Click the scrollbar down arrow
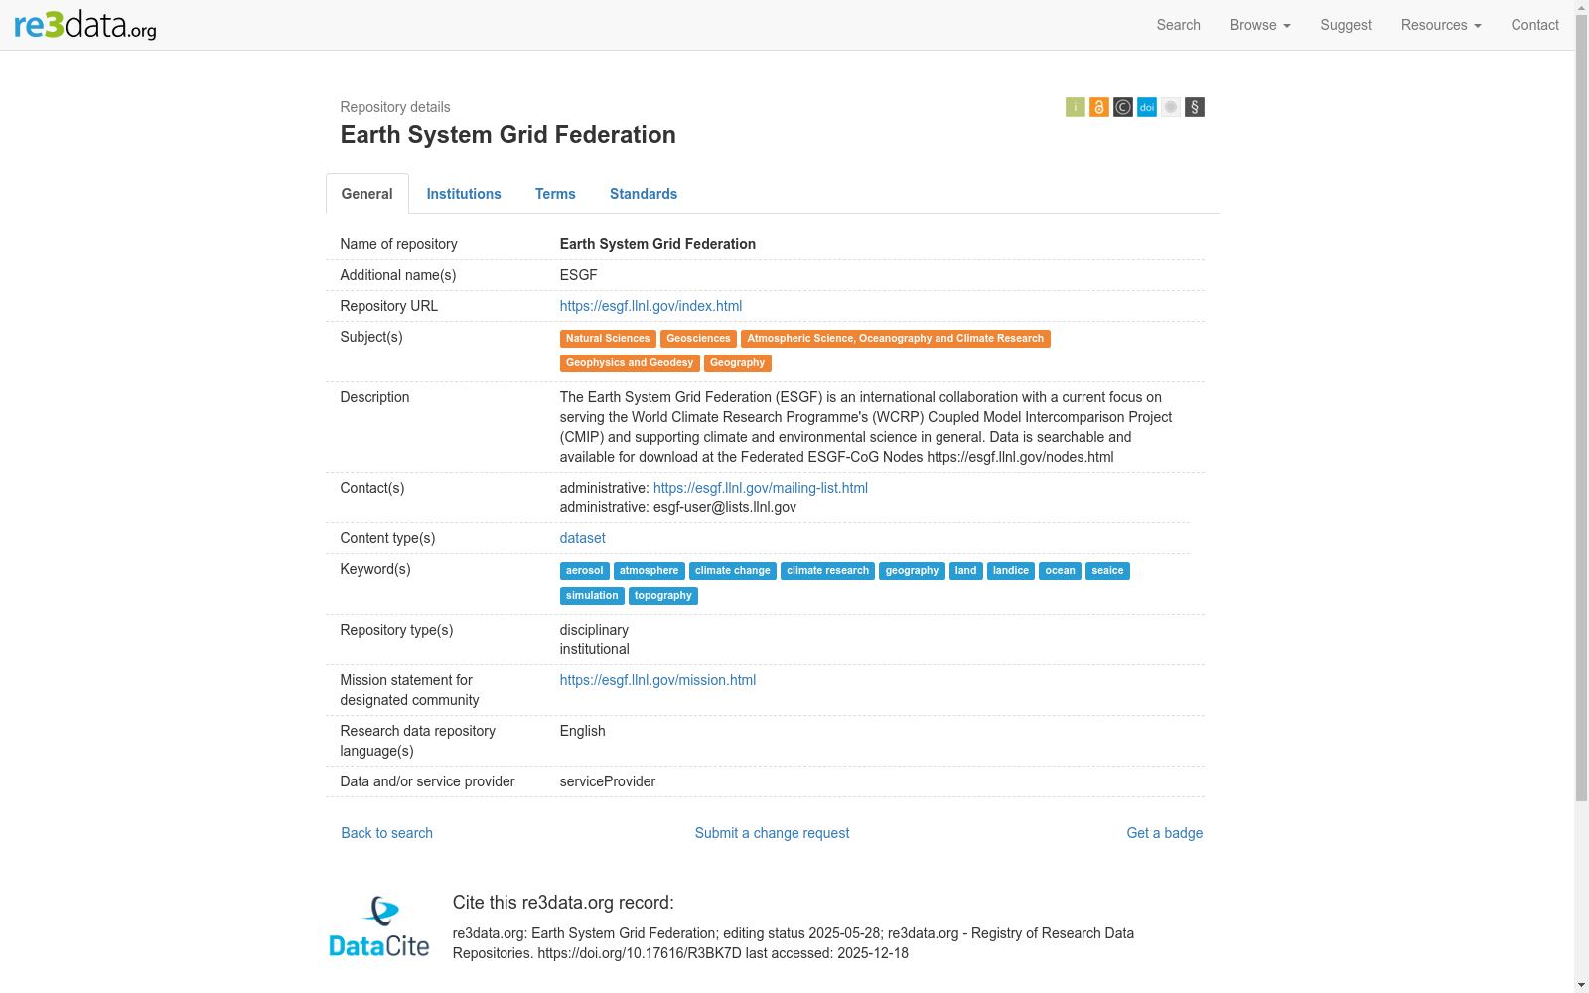 1581,985
